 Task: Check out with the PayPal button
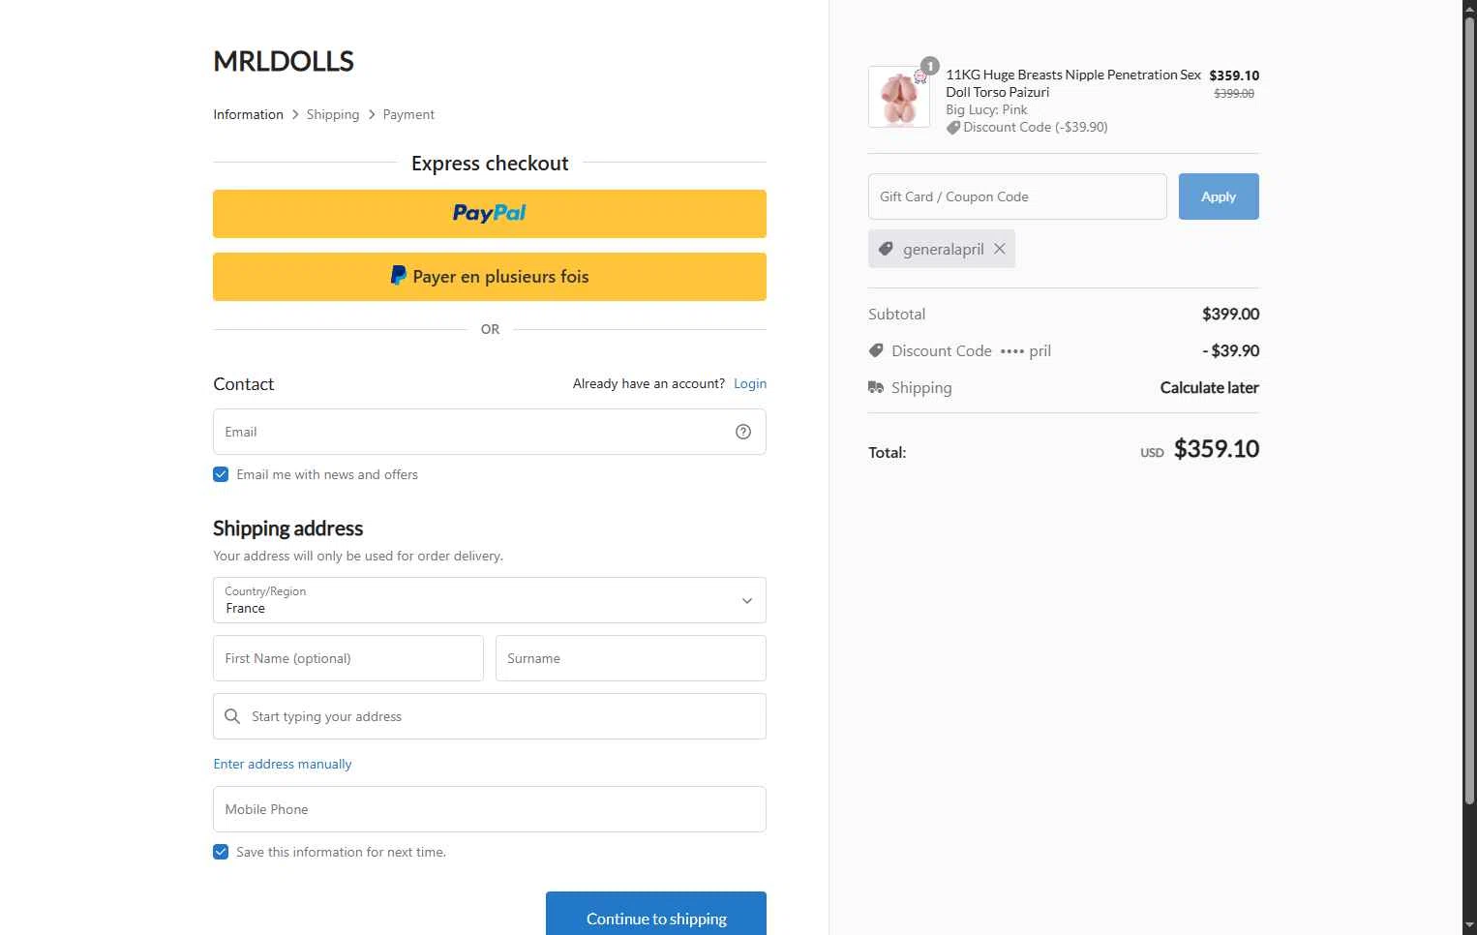(x=490, y=214)
